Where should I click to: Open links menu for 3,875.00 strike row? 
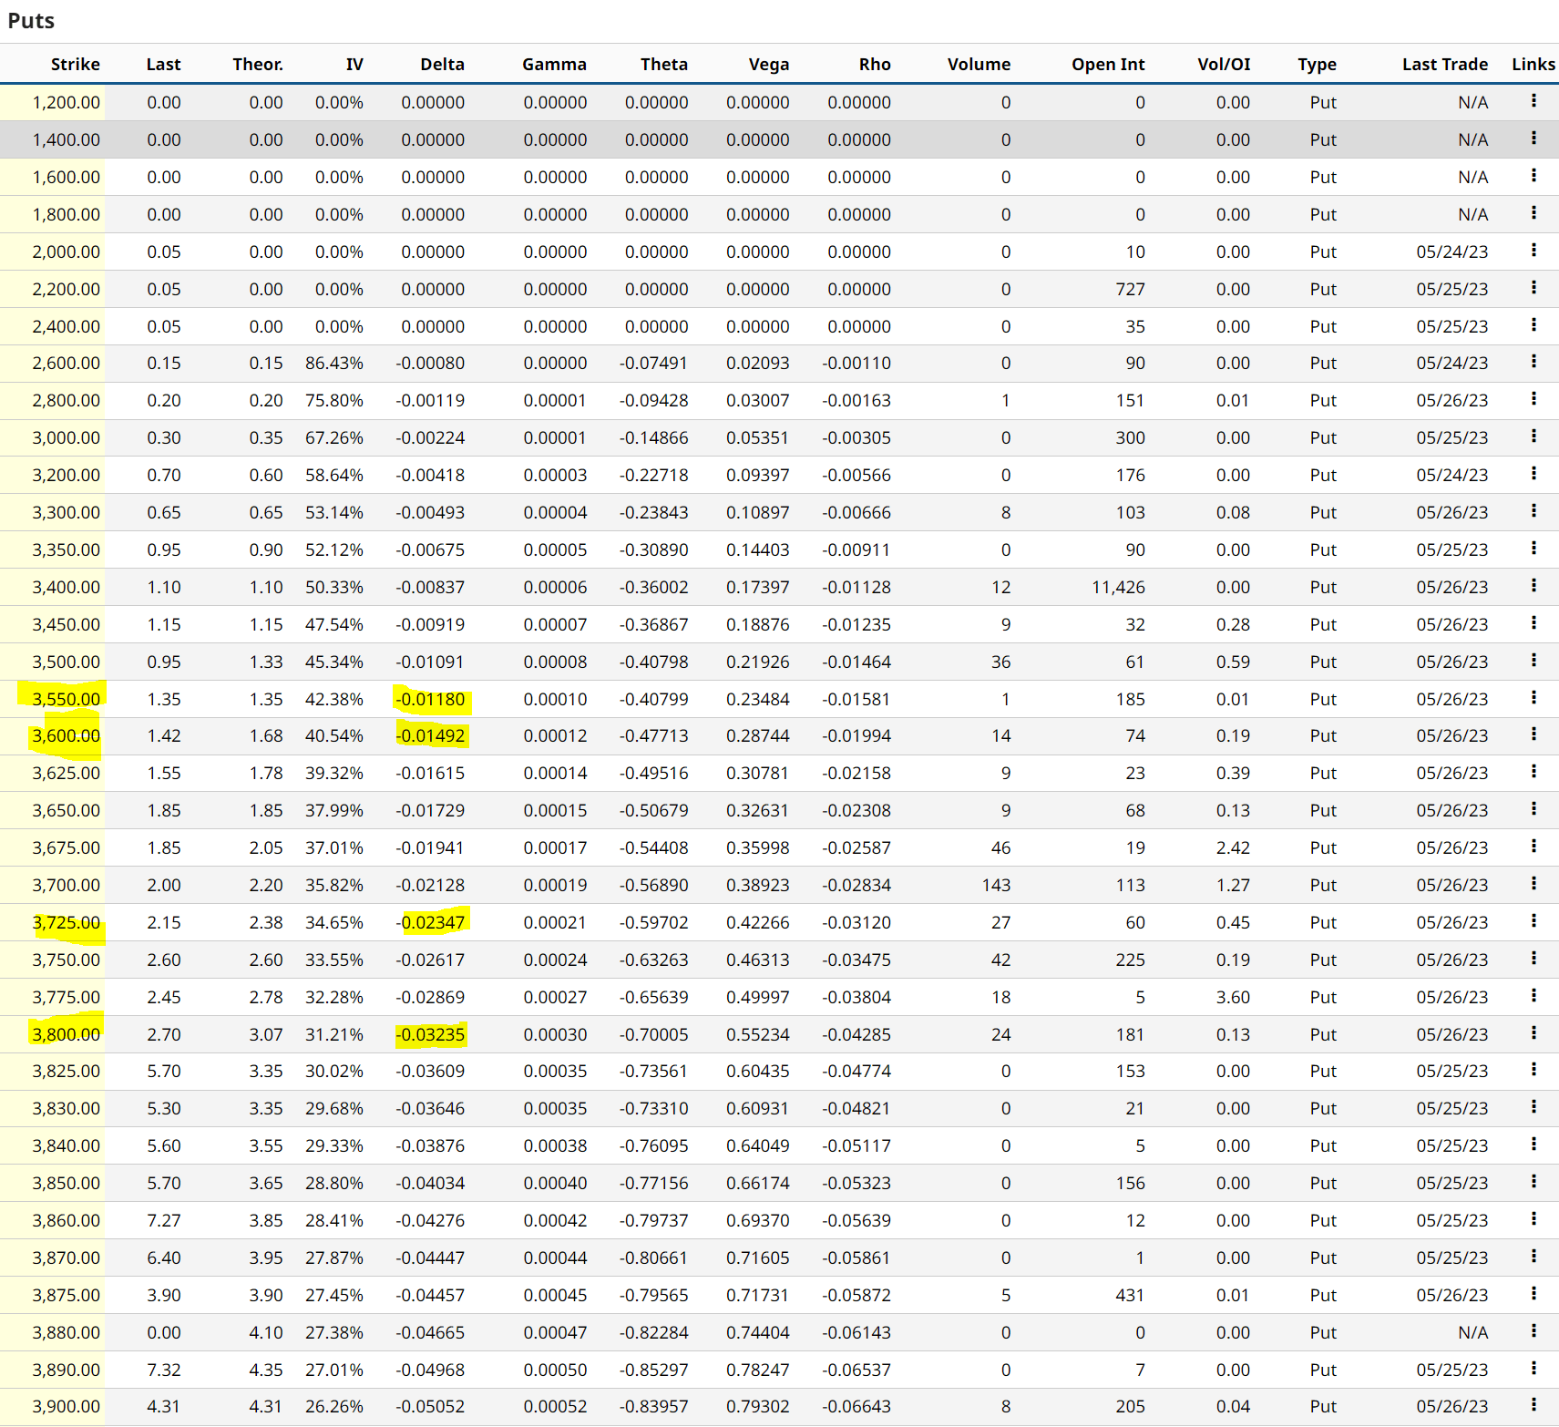click(x=1533, y=1294)
